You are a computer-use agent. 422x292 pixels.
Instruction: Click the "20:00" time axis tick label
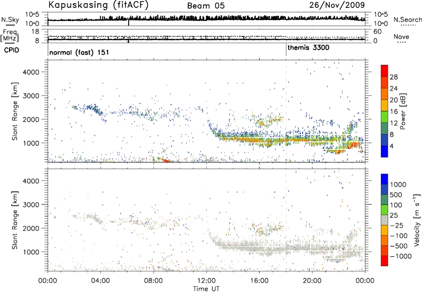pyautogui.click(x=312, y=280)
